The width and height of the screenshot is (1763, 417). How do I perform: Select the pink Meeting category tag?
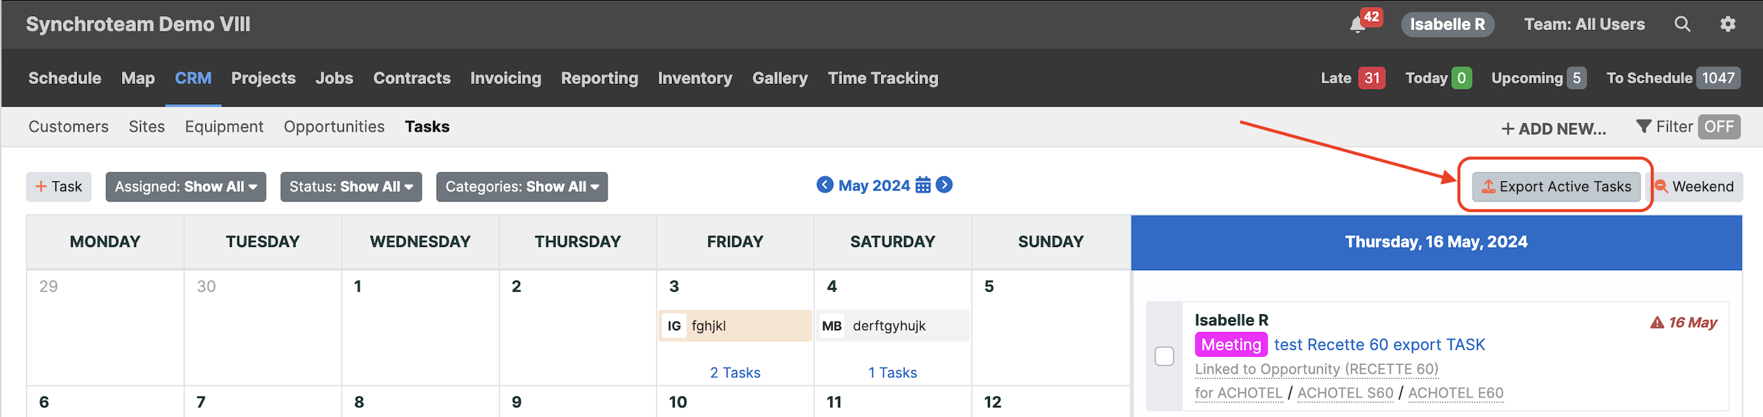pyautogui.click(x=1231, y=345)
